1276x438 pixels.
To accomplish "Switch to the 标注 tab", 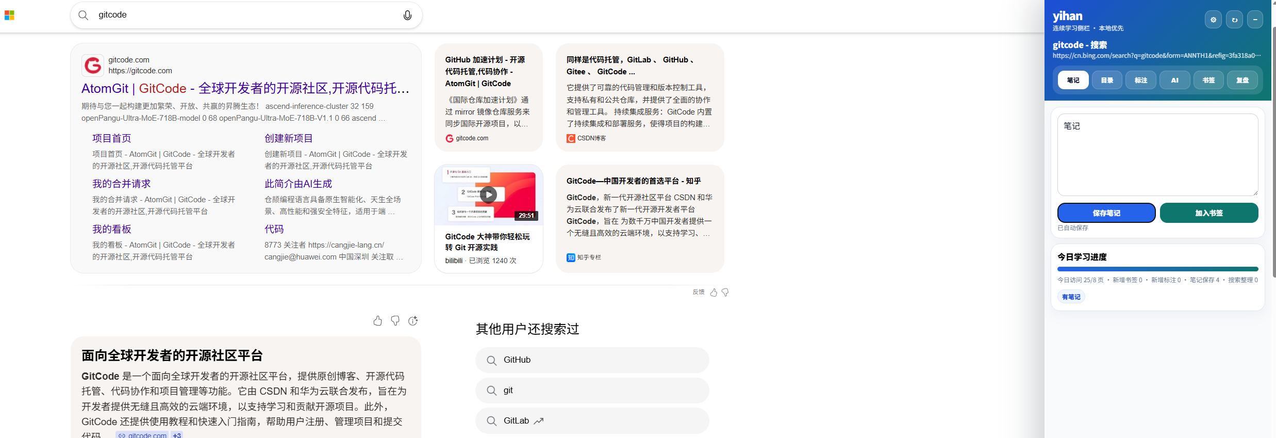I will tap(1141, 80).
